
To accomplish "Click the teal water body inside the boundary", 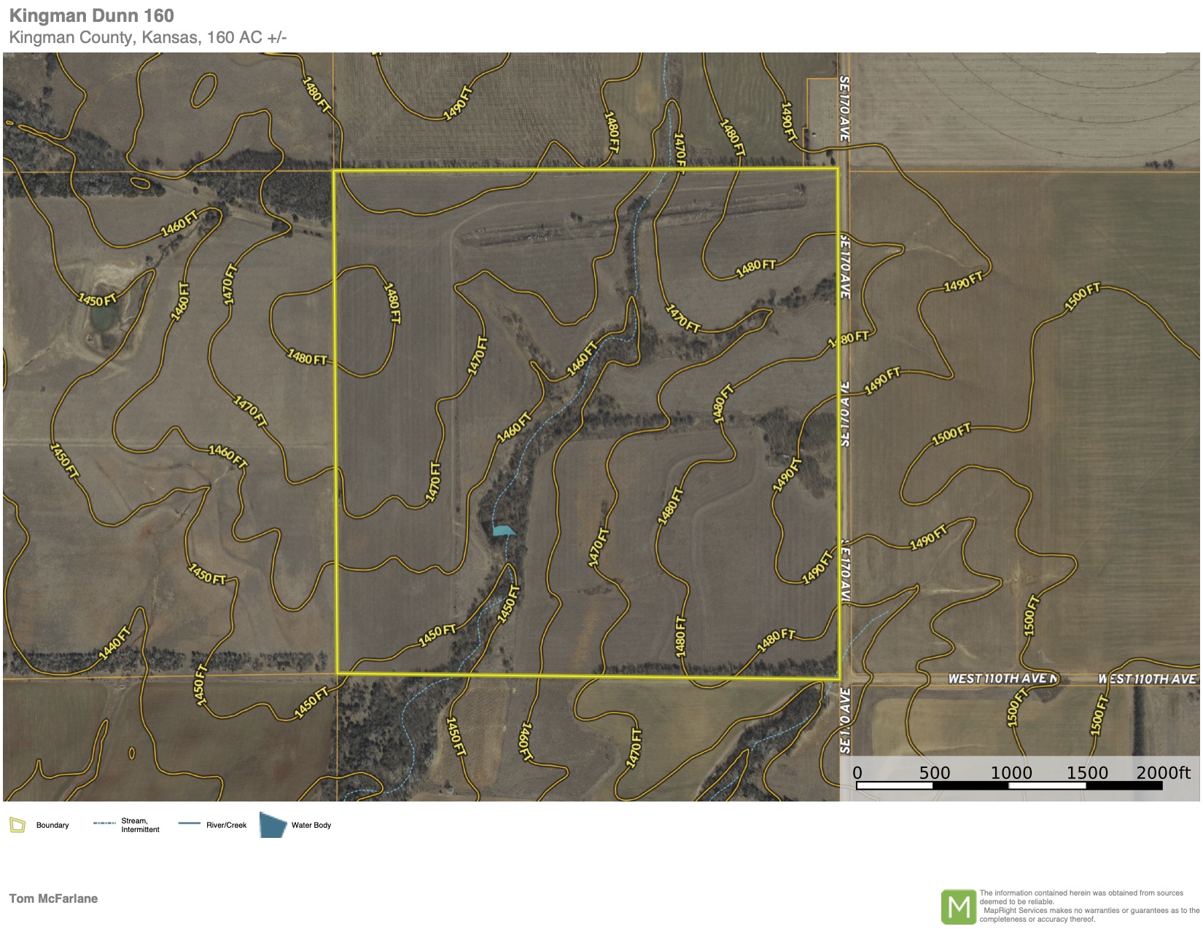I will [x=502, y=530].
